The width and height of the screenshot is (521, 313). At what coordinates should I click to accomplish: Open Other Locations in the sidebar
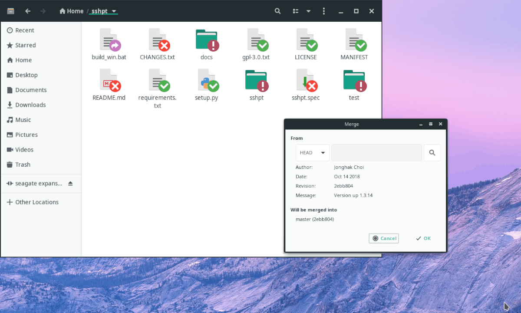coord(41,202)
